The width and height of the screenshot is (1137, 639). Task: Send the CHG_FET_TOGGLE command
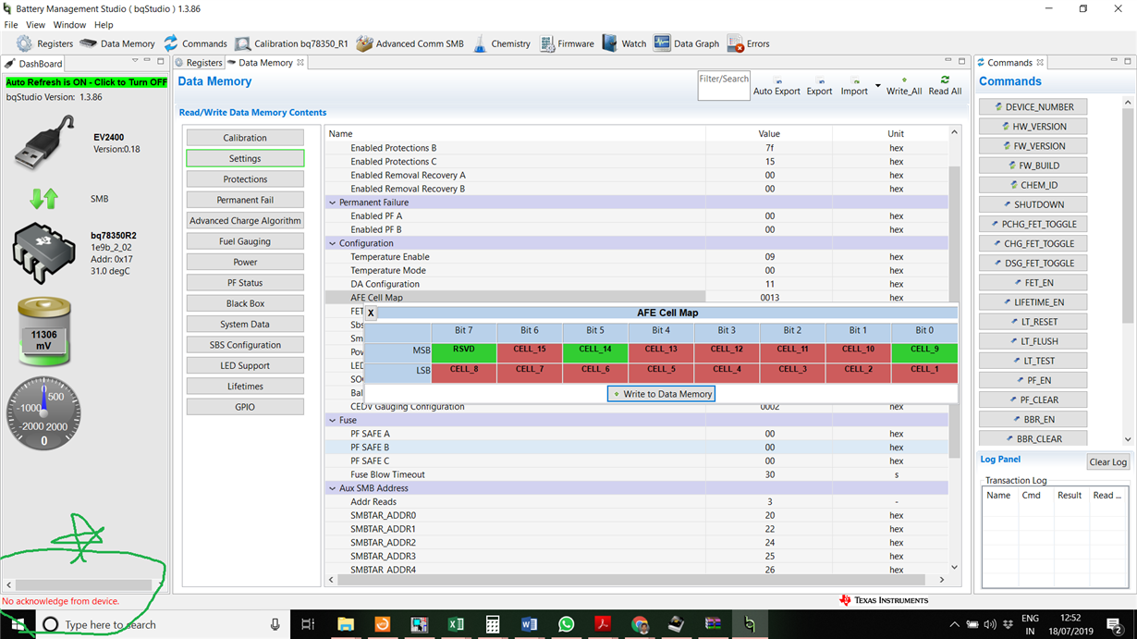pos(1033,244)
